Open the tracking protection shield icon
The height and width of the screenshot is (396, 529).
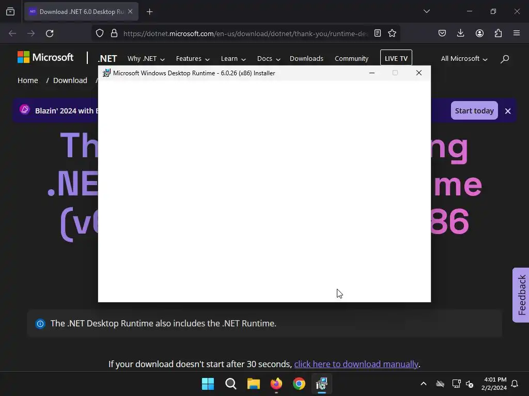pos(100,34)
